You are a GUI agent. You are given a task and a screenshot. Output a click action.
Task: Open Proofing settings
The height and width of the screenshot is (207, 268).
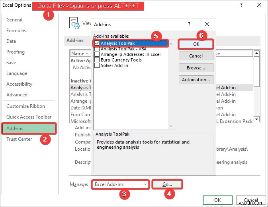(x=16, y=52)
